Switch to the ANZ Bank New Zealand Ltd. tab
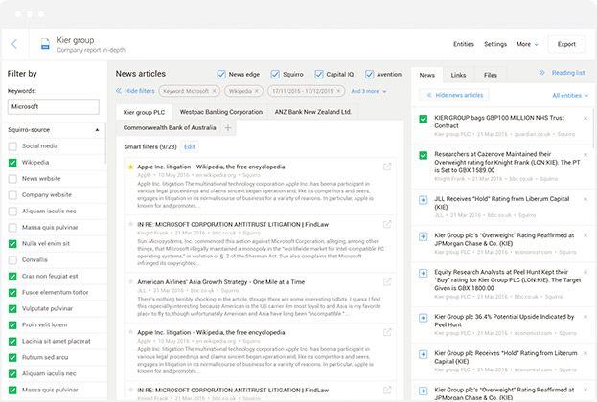Image resolution: width=597 pixels, height=402 pixels. [313, 112]
